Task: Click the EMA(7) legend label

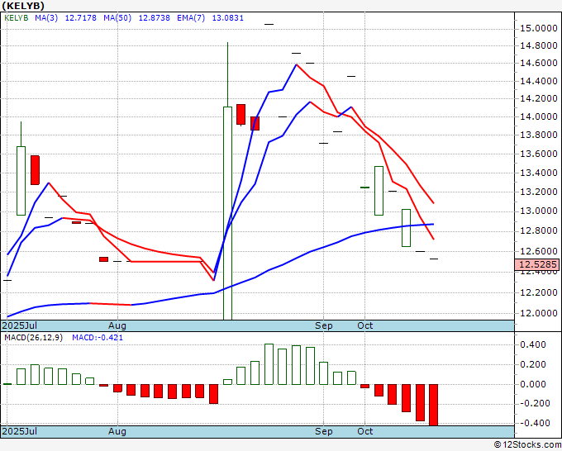Action: [191, 17]
